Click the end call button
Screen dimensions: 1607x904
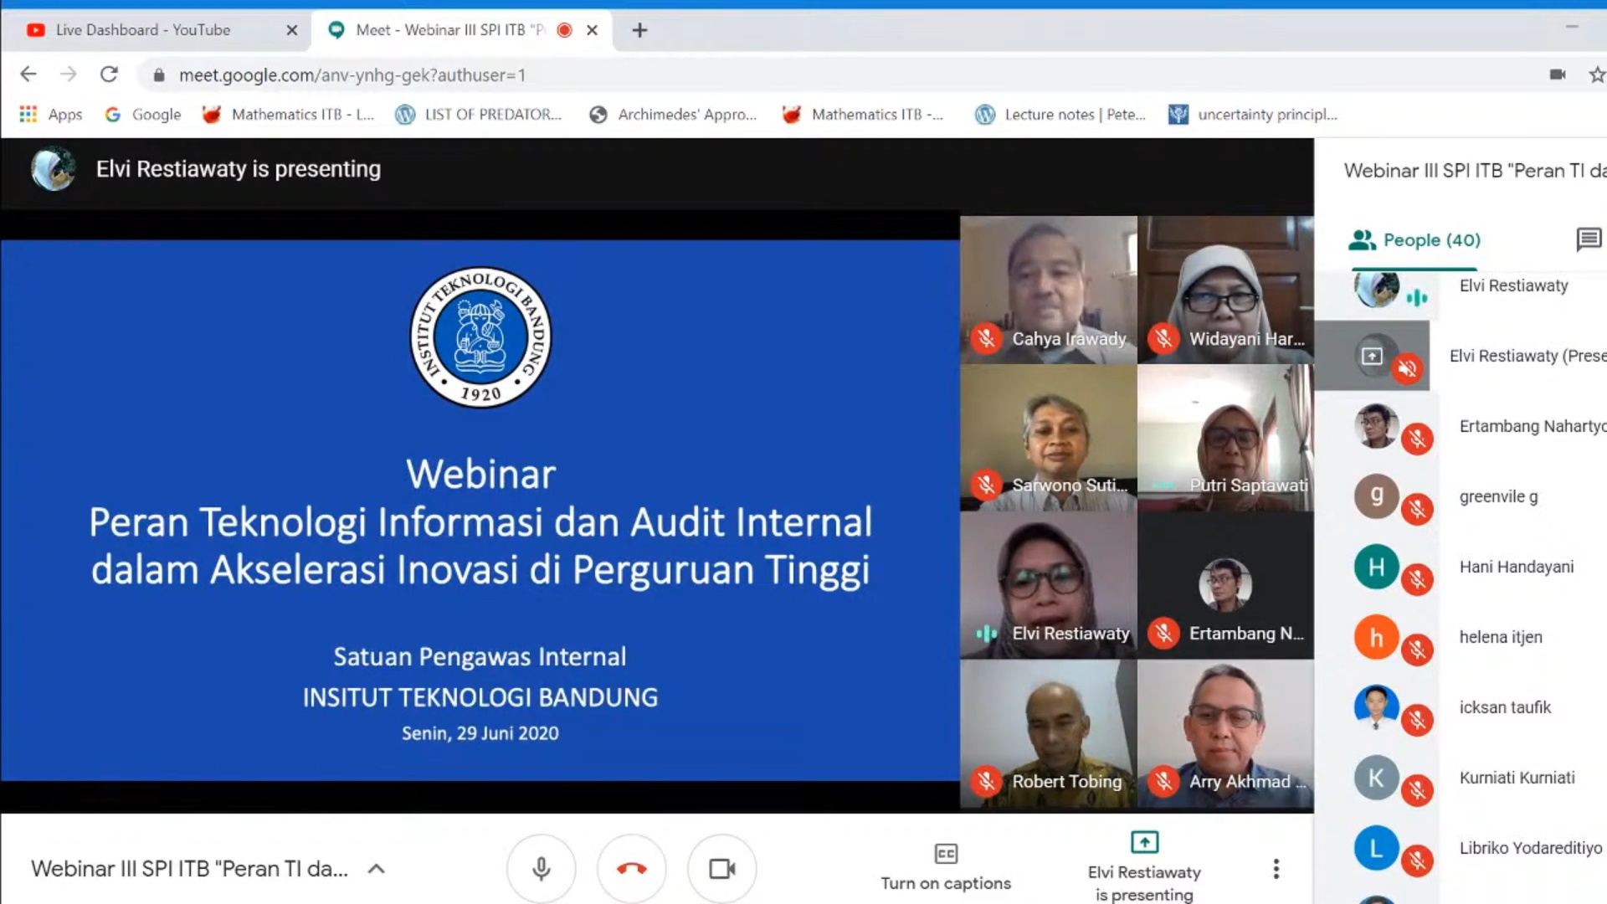(x=631, y=869)
